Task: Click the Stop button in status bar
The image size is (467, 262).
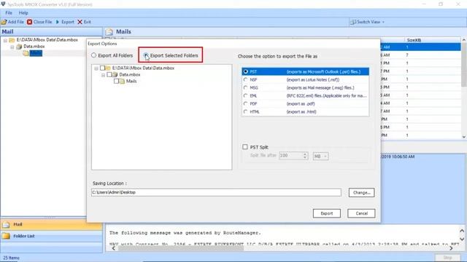Action: click(x=447, y=258)
